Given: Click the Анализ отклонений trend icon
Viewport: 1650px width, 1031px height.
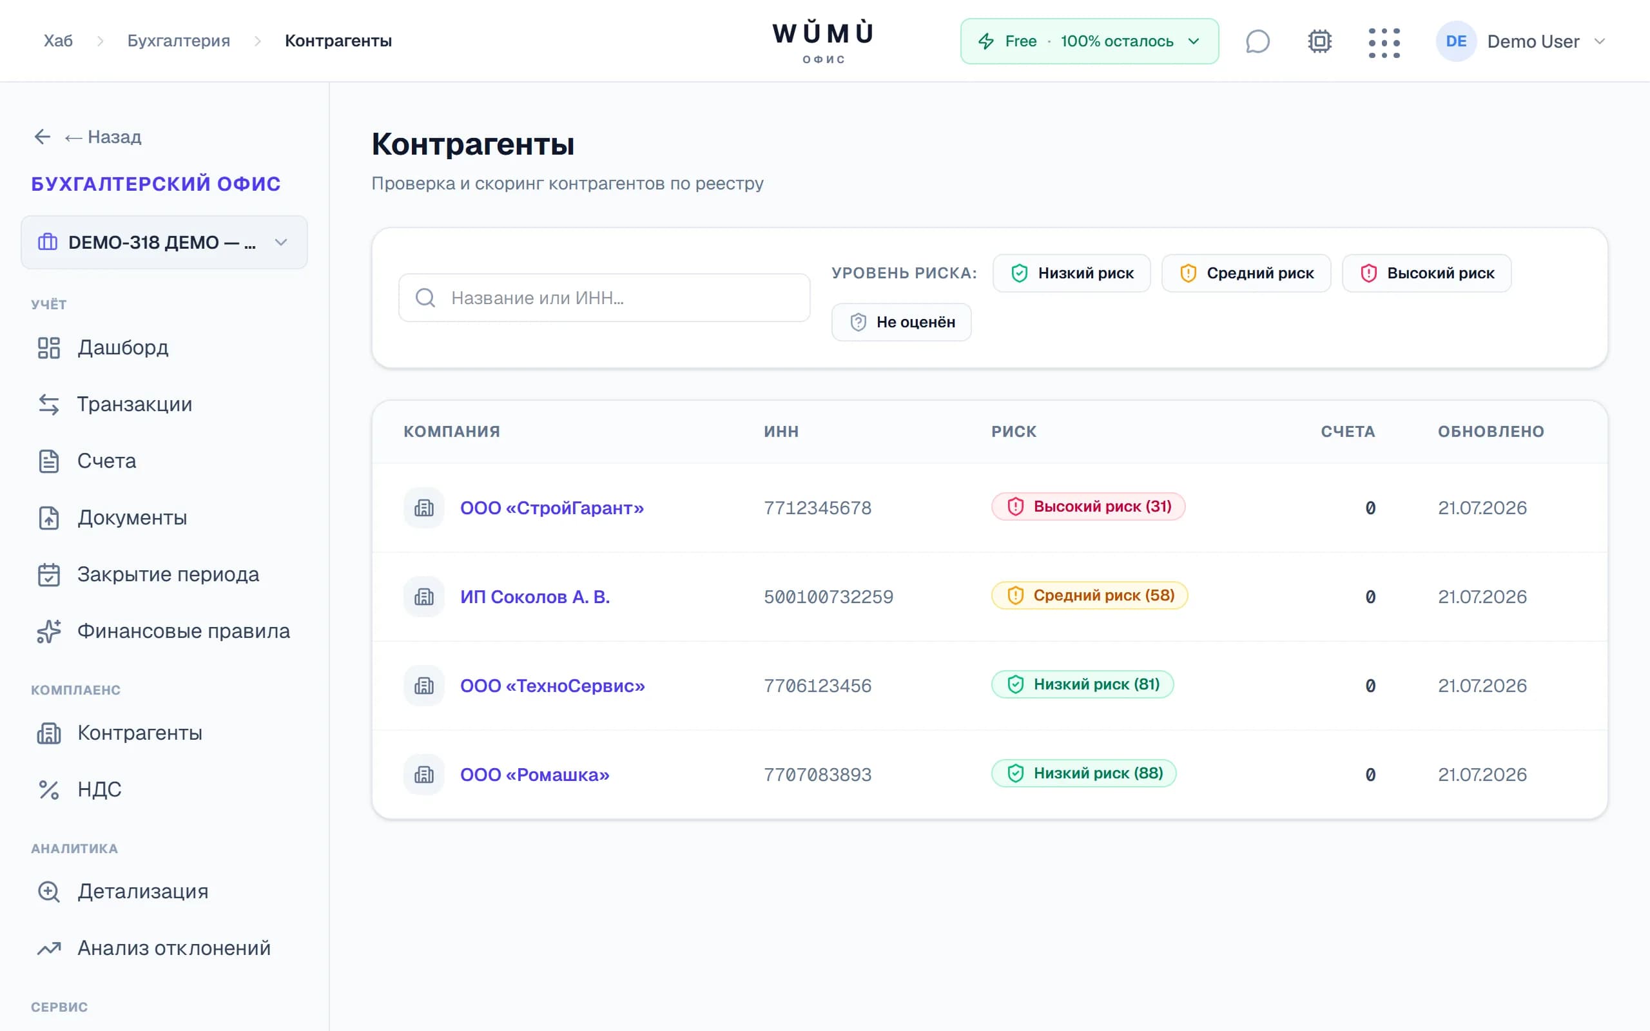Looking at the screenshot, I should 48,948.
